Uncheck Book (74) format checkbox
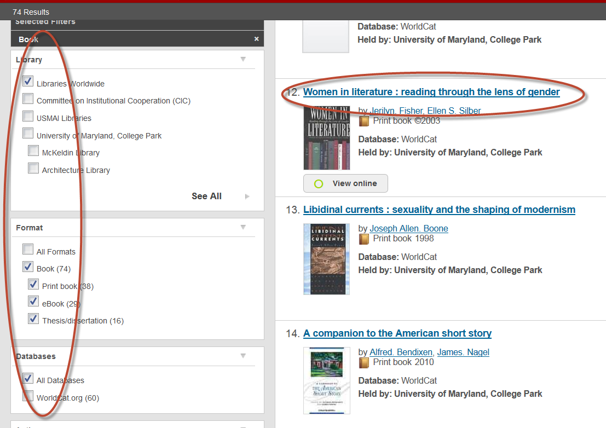 [x=28, y=267]
